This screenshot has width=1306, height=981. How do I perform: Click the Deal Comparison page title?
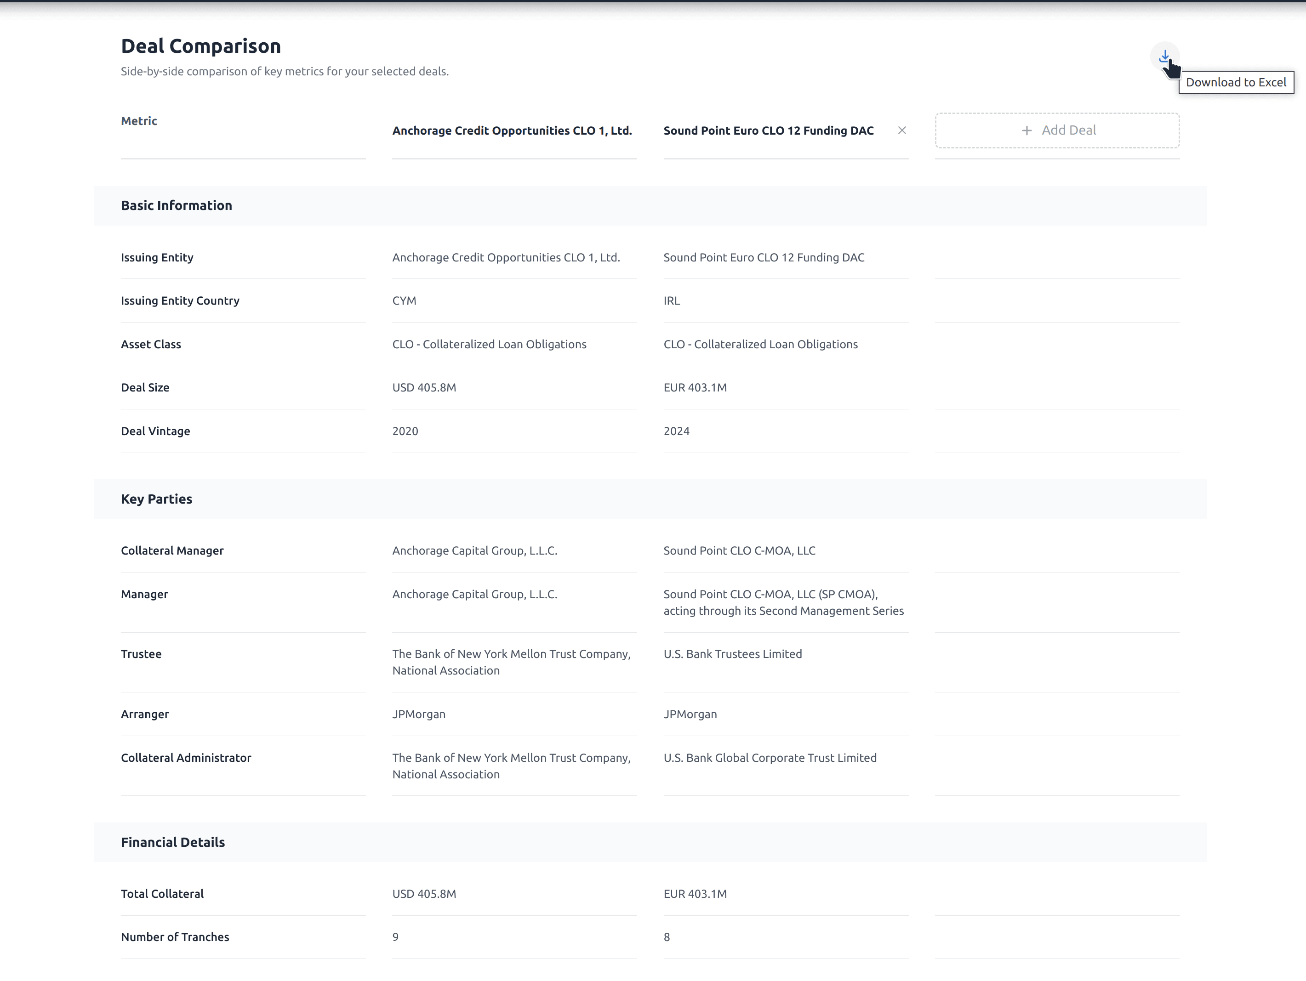click(x=201, y=46)
